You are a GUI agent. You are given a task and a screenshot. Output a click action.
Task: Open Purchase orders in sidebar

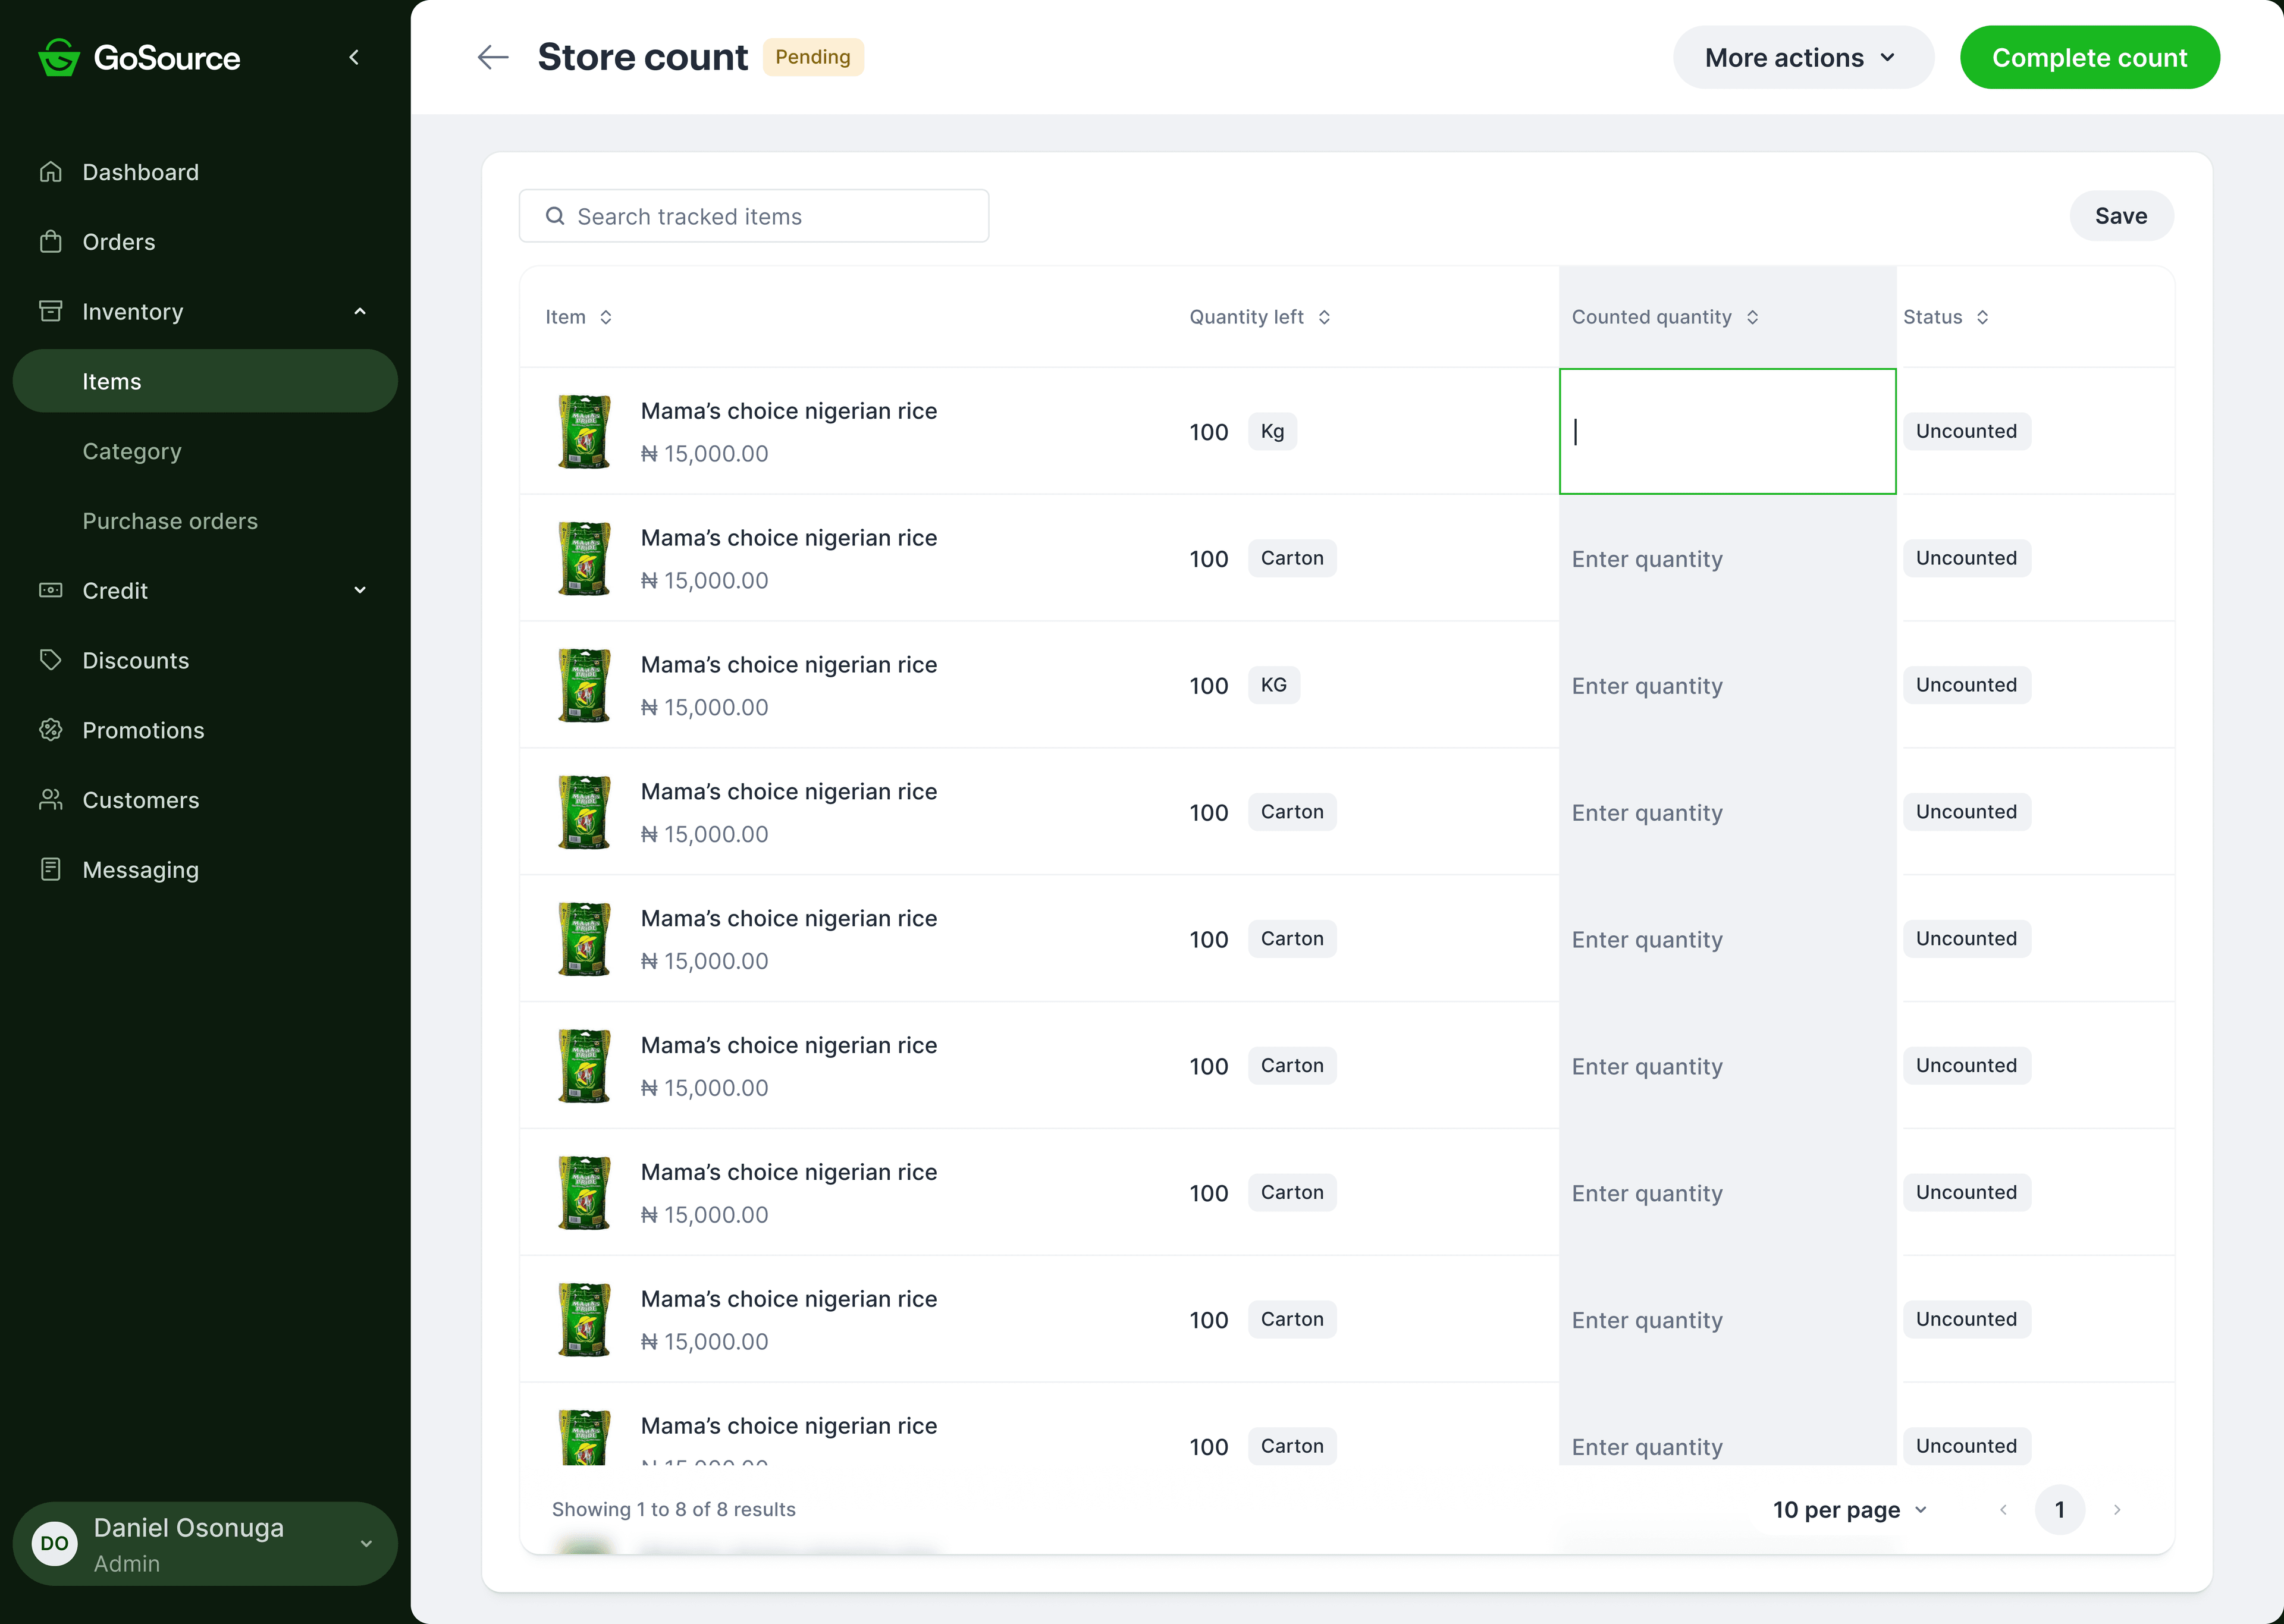tap(170, 521)
